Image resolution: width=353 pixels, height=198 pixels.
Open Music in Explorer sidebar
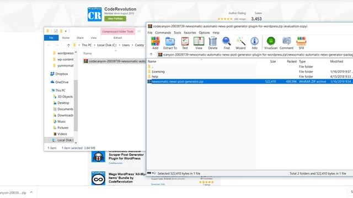59,122
